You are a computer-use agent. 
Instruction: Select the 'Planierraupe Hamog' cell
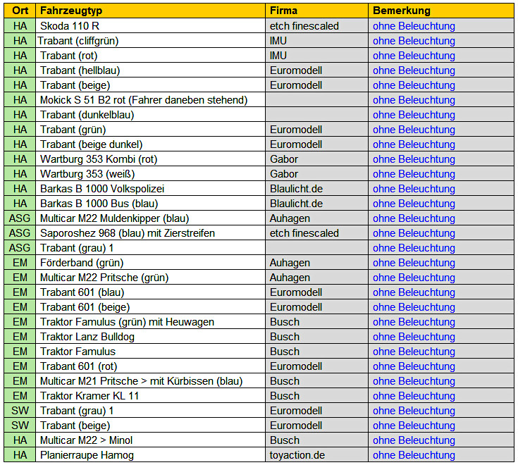pos(150,455)
